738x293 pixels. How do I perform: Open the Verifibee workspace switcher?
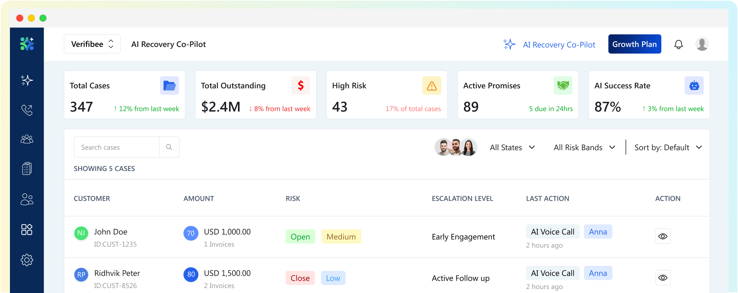[92, 44]
